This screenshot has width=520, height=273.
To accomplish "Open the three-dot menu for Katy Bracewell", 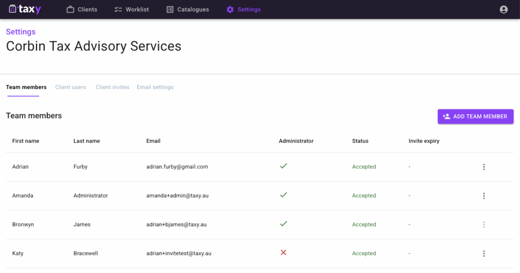I will pos(483,254).
